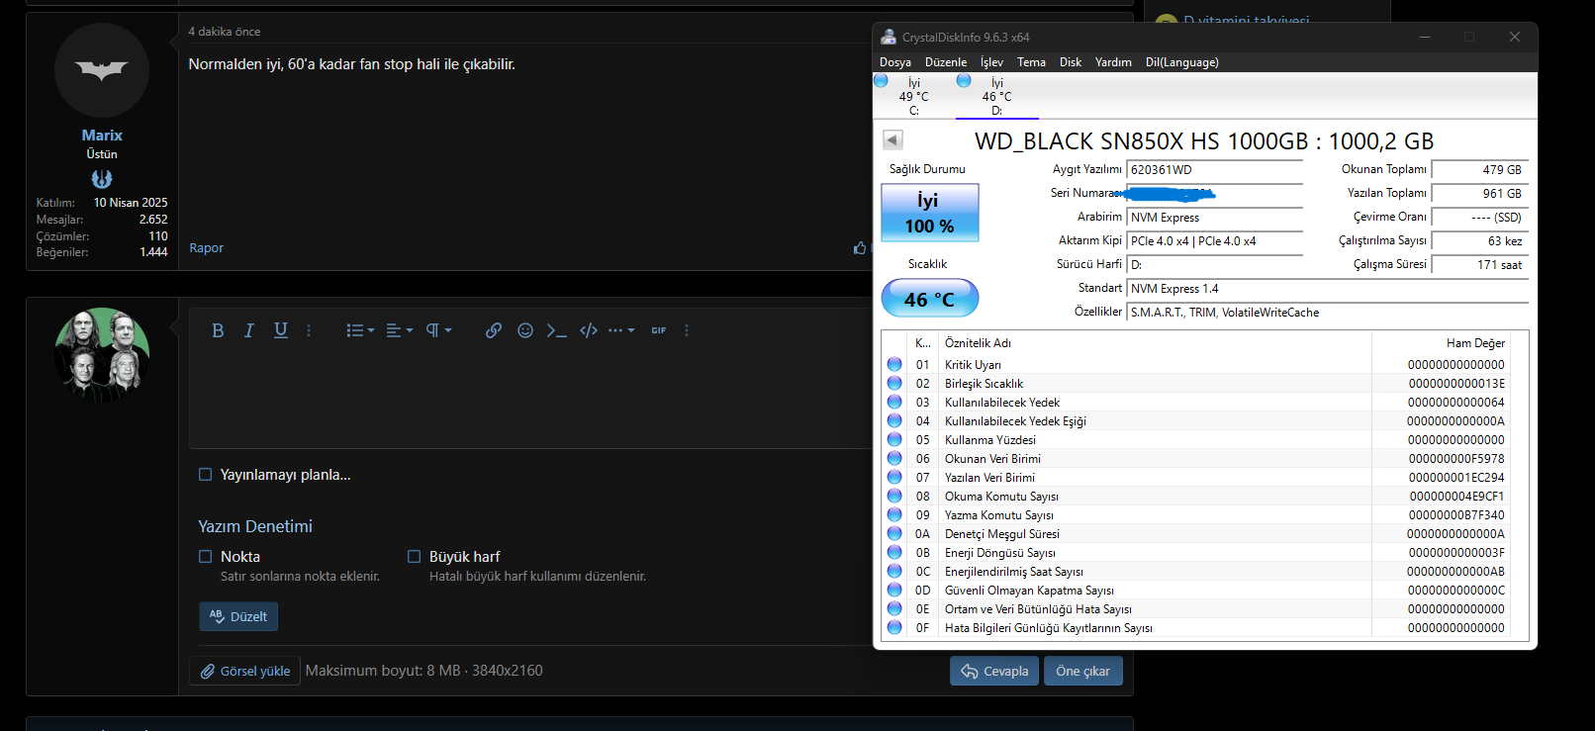Open the Disk menu in CrystalDiskInfo
The width and height of the screenshot is (1595, 731).
click(x=1071, y=62)
